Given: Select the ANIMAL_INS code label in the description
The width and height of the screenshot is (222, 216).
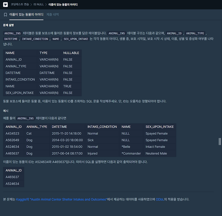Looking at the screenshot, I should [12, 33].
